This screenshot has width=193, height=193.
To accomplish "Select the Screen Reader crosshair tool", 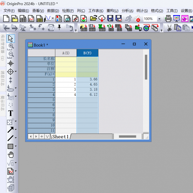I will point(11,63).
